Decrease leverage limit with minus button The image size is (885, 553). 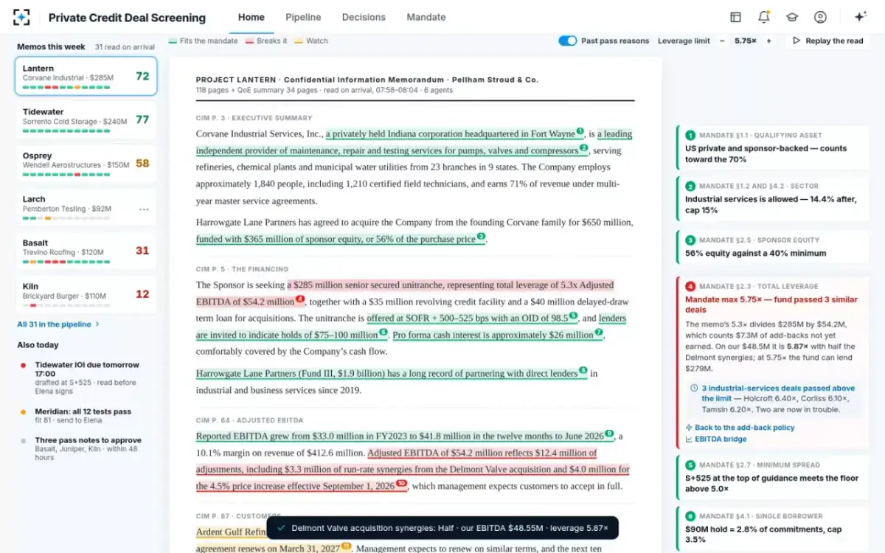click(722, 41)
